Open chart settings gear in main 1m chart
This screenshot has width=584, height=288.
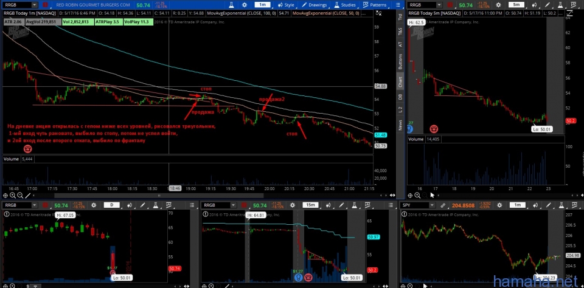coord(245,5)
